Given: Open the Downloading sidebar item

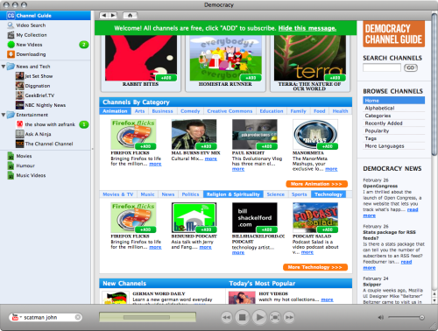Looking at the screenshot, I should [31, 54].
